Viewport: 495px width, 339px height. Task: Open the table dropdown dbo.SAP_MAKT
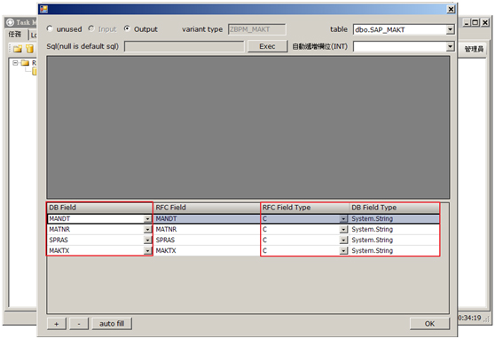tap(451, 29)
